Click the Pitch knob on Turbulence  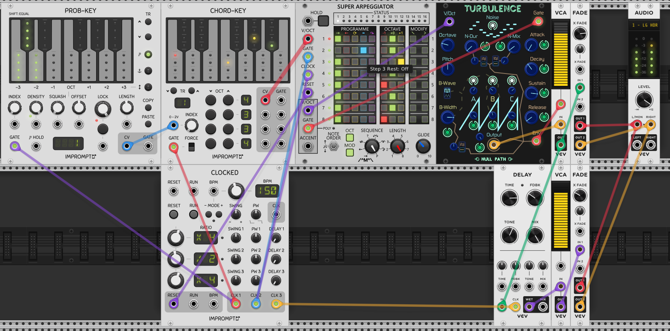pyautogui.click(x=447, y=69)
